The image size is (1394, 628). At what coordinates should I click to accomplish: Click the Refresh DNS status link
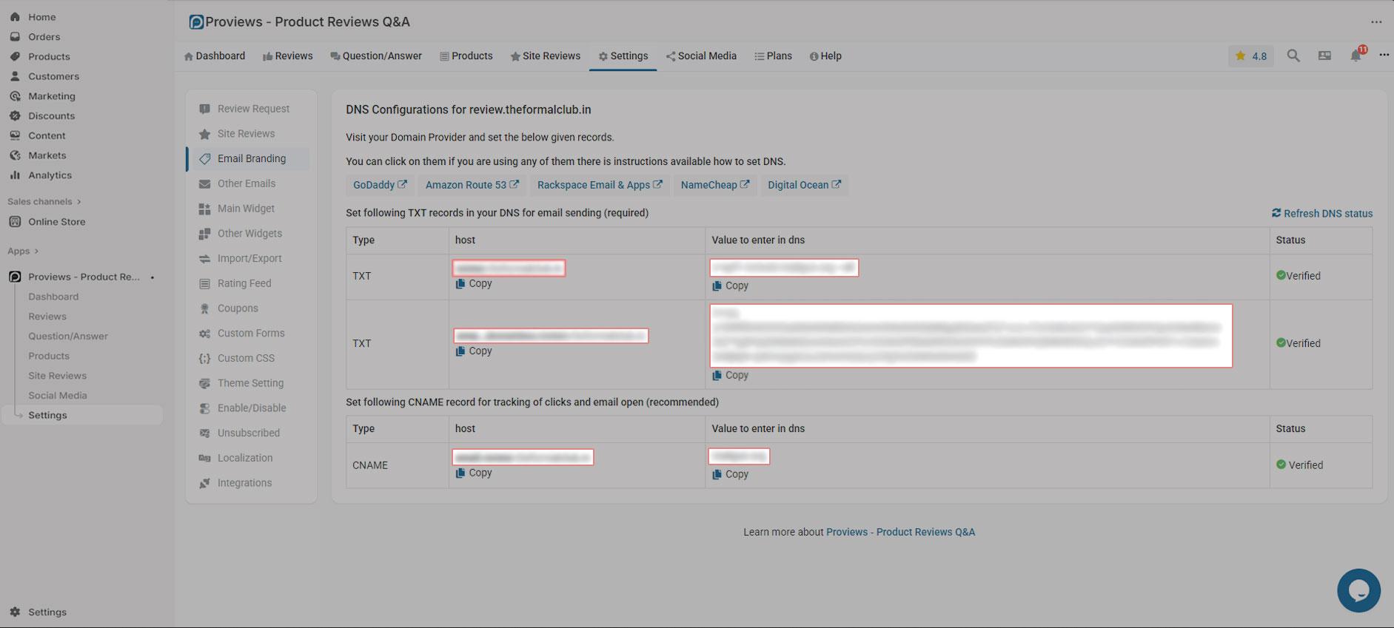pos(1322,213)
